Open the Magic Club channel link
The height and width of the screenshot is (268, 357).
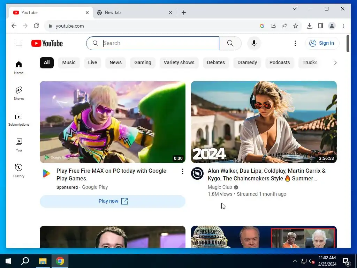click(x=220, y=187)
